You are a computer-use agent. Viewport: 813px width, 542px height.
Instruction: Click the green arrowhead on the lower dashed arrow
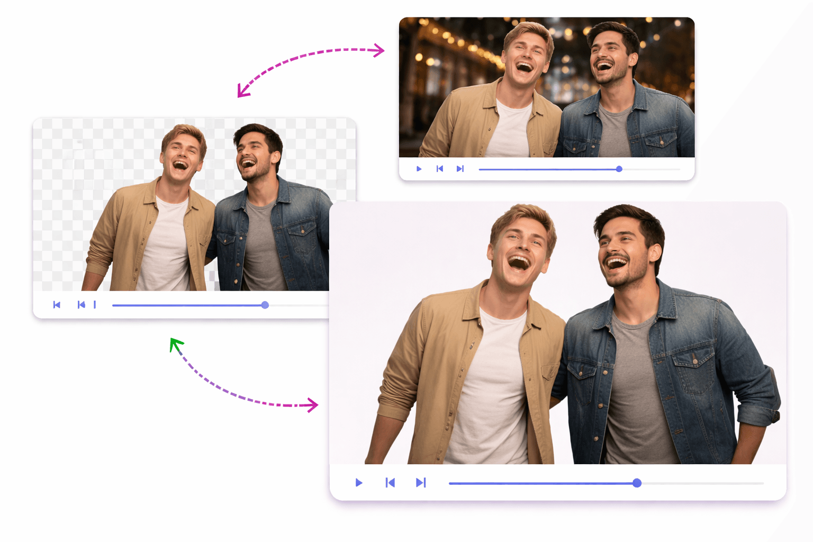(175, 345)
